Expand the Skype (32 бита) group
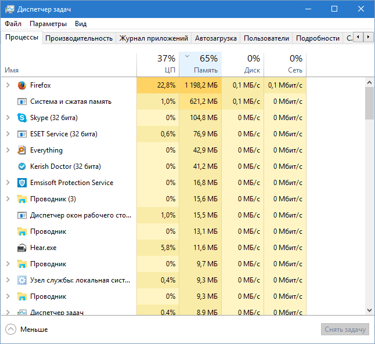 click(x=8, y=118)
